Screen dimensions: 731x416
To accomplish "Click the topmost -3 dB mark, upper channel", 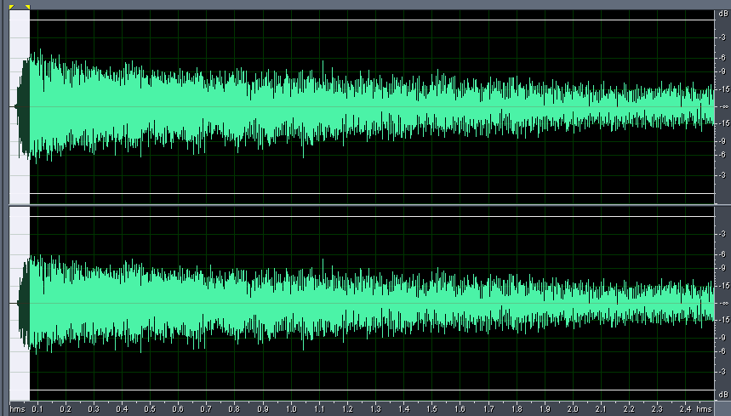I will (x=722, y=38).
